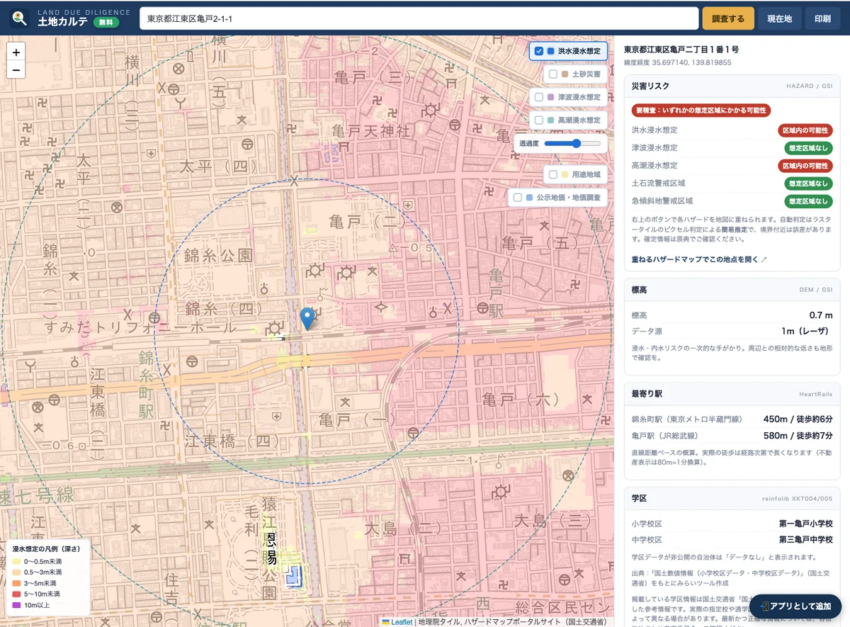Click 亀戸天神社 label on the map
Screen dimensions: 850x627
click(372, 132)
